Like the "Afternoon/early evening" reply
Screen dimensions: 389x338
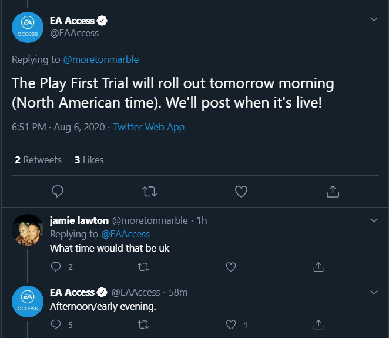coord(231,324)
